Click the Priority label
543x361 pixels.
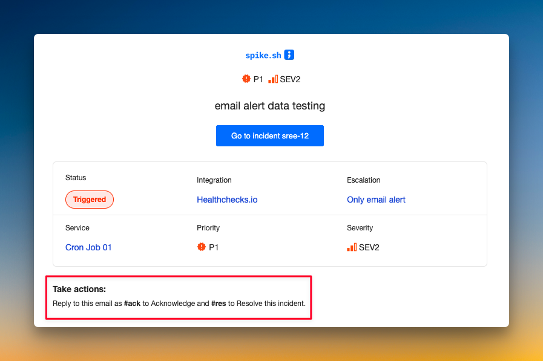(x=208, y=227)
